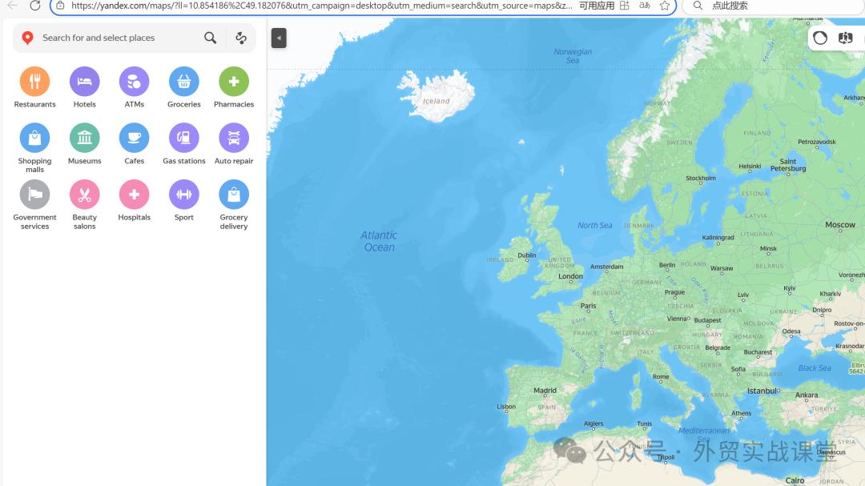Select the Museums category icon
This screenshot has width=865, height=486.
click(84, 138)
